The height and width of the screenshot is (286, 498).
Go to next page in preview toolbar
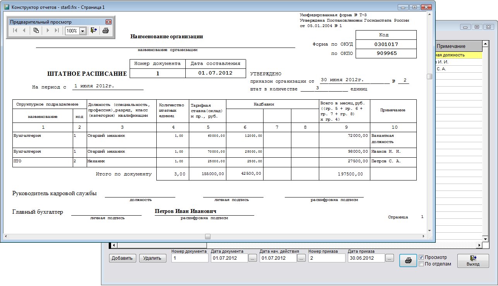48,31
